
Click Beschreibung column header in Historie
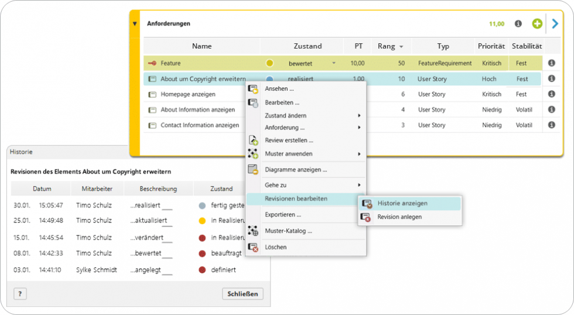coord(158,189)
